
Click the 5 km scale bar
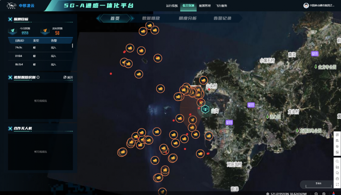point(318,185)
